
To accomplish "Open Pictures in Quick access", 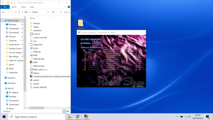I will click(12, 37).
